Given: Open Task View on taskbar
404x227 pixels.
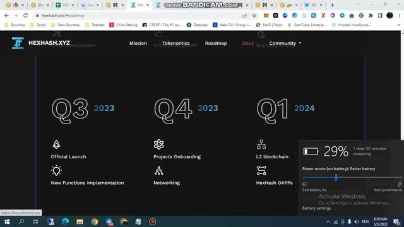Looking at the screenshot, I should [x=35, y=221].
